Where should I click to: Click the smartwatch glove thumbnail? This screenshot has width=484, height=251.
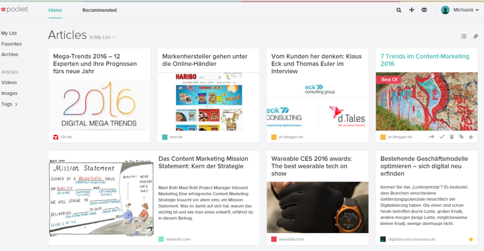coord(318,207)
